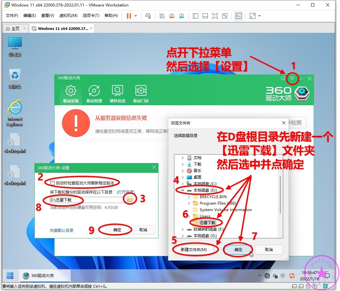Viewport: 340px width, 291px height.
Task: Open 驱动门诊 in 360驱动大师
Action: click(x=141, y=94)
